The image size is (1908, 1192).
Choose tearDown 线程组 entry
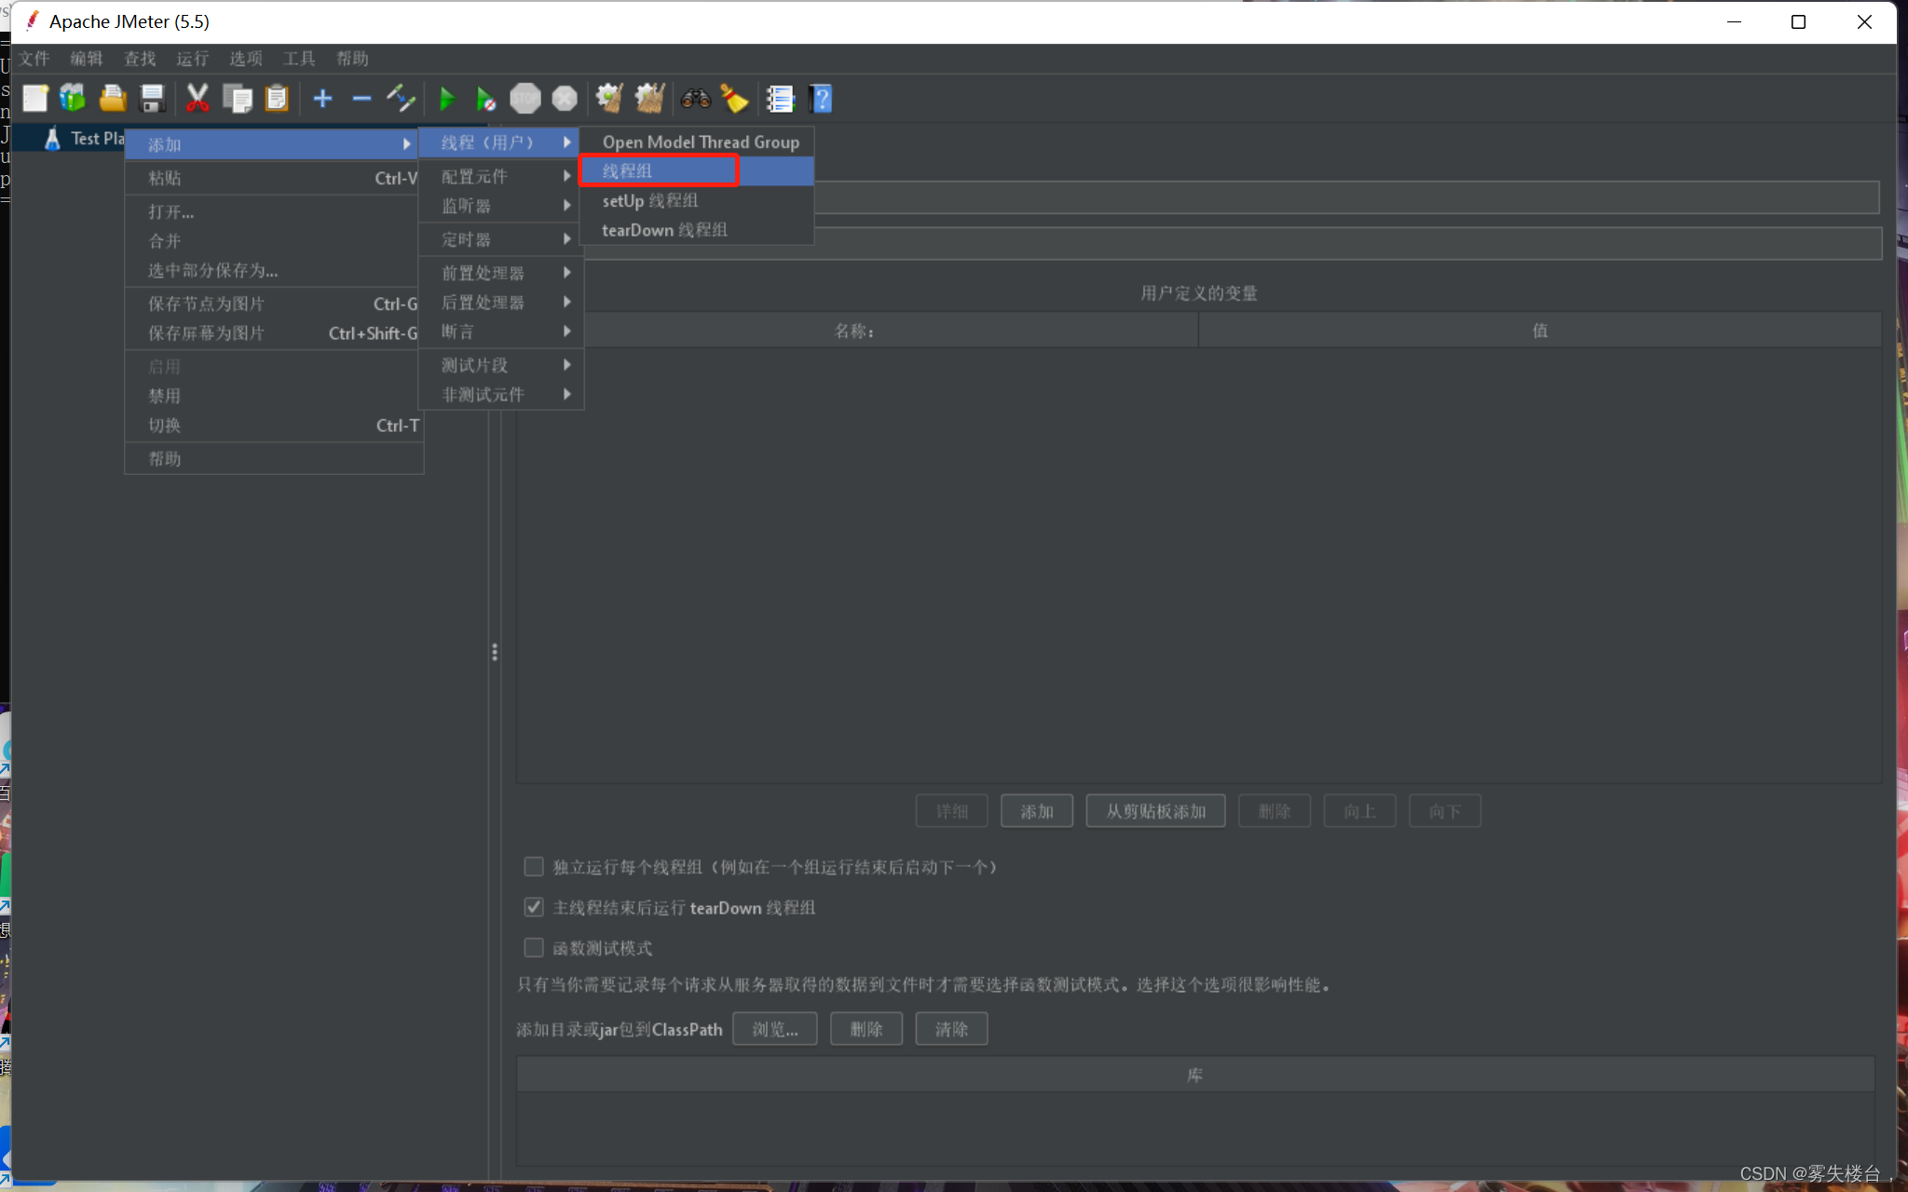tap(697, 230)
